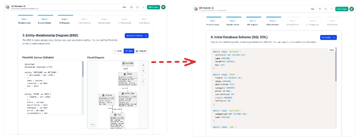Open File menu in SQL schema screen
Viewport: 359px width, 140px height.
(x=312, y=9)
